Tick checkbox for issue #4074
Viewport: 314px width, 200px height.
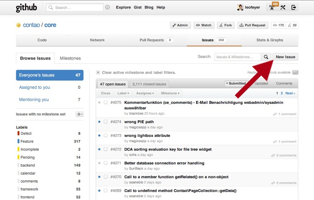pos(105,122)
